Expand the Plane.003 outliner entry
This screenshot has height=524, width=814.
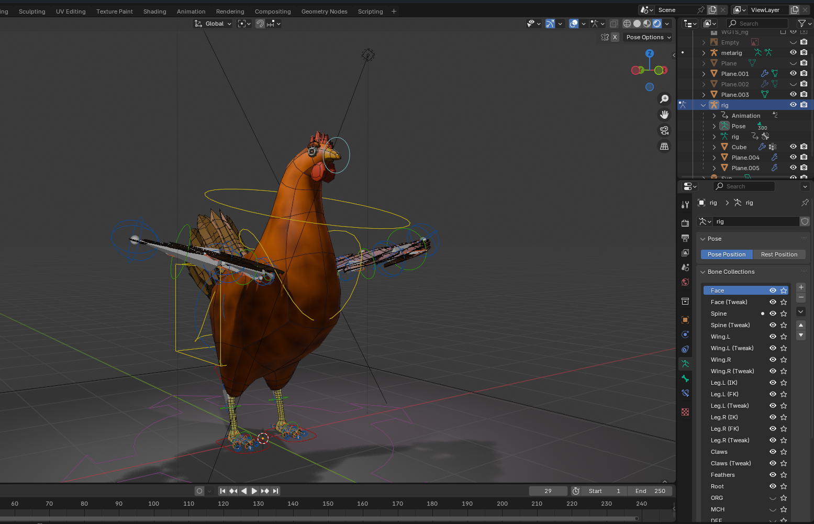pos(703,94)
